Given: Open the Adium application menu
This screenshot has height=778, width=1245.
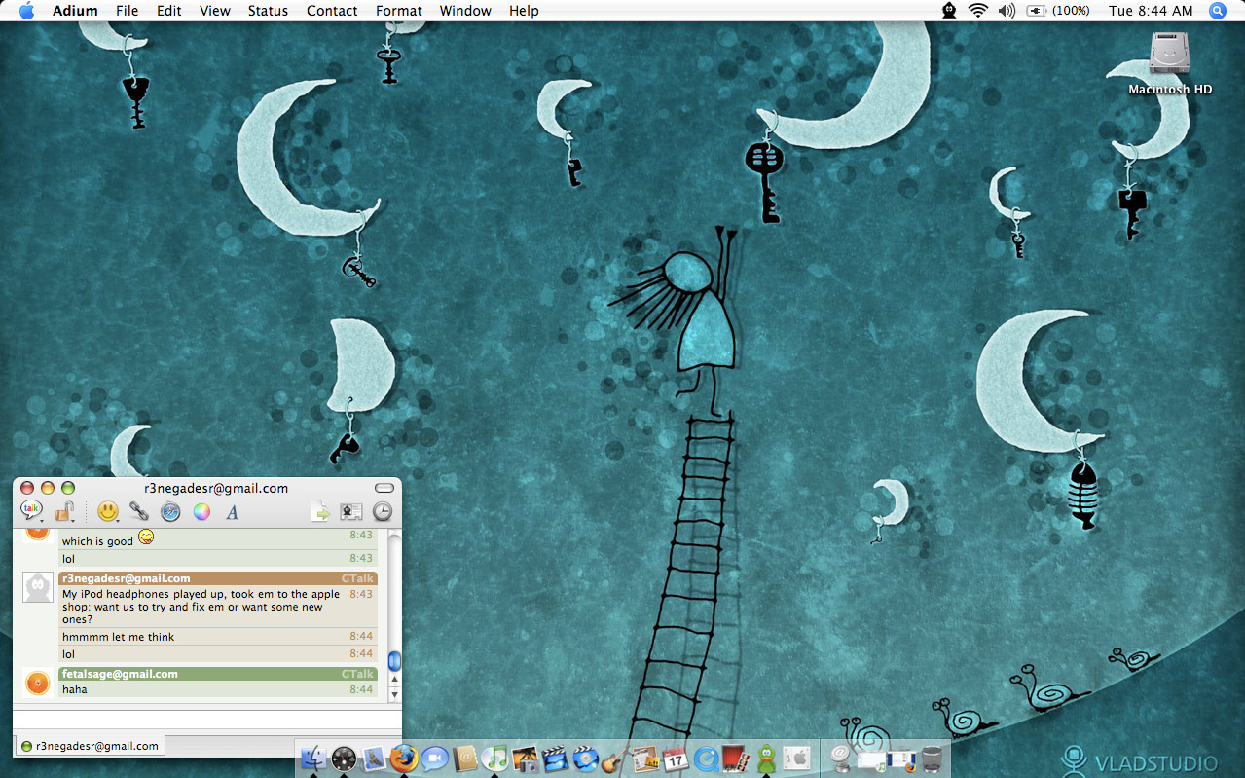Looking at the screenshot, I should pyautogui.click(x=75, y=11).
